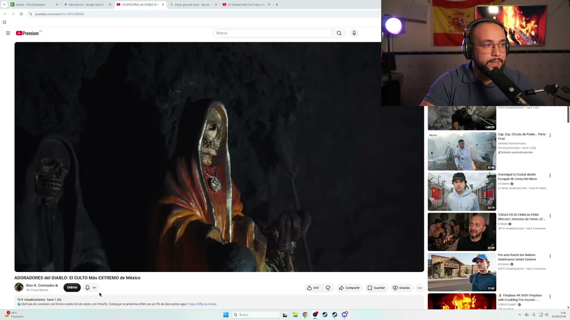570x320 pixels.
Task: Click the 'Compartir' share button
Action: [349, 288]
